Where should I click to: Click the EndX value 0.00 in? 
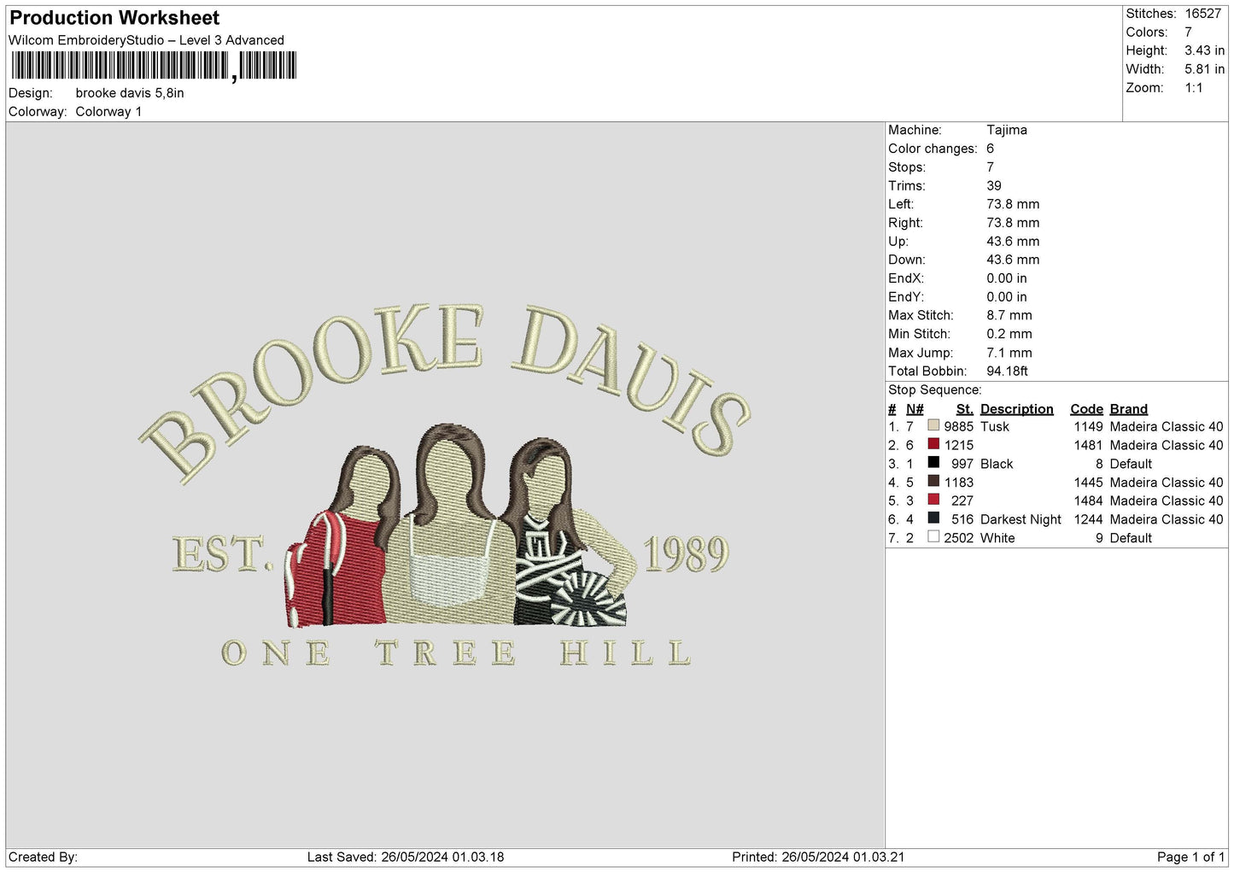click(1007, 278)
